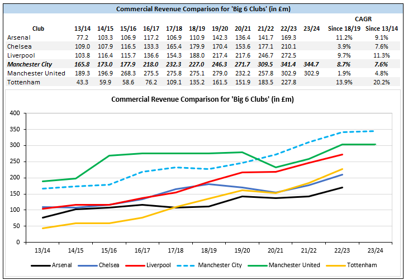Click the 50 label on the y-axis
Viewport: 408px width, 280px height.
pyautogui.click(x=16, y=226)
